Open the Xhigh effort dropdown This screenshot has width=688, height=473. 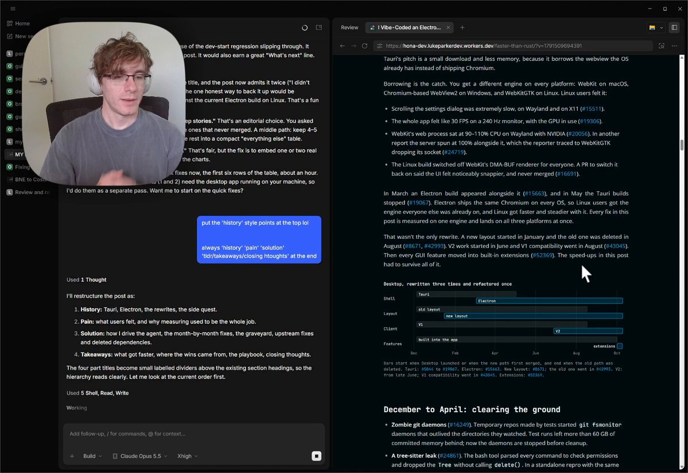point(188,456)
